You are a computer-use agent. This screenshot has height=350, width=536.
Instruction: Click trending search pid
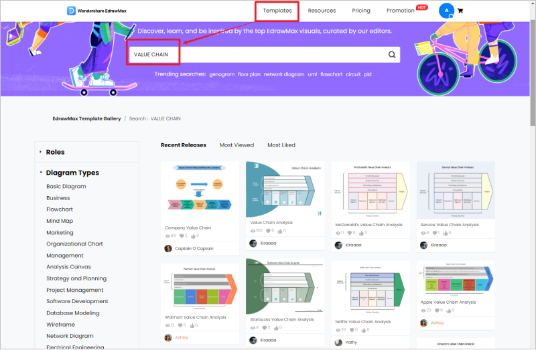pos(367,74)
